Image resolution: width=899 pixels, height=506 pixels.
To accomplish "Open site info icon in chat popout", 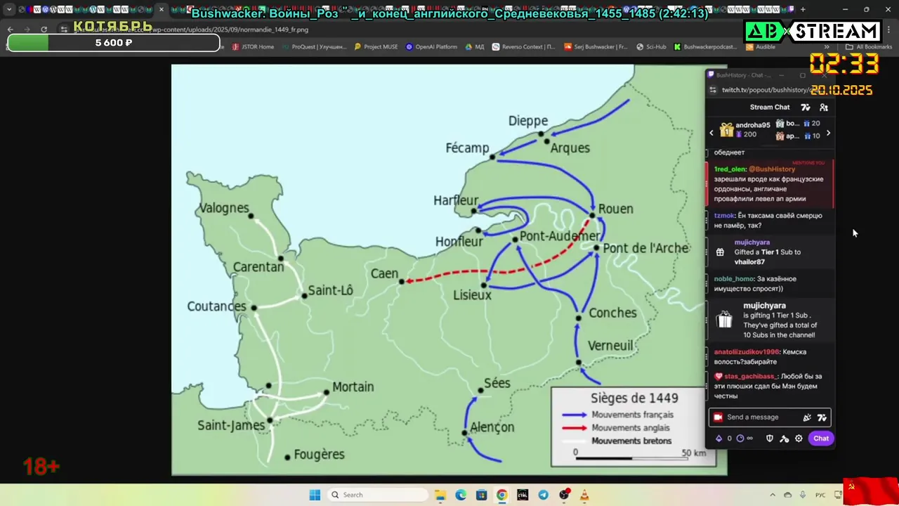I will point(713,90).
